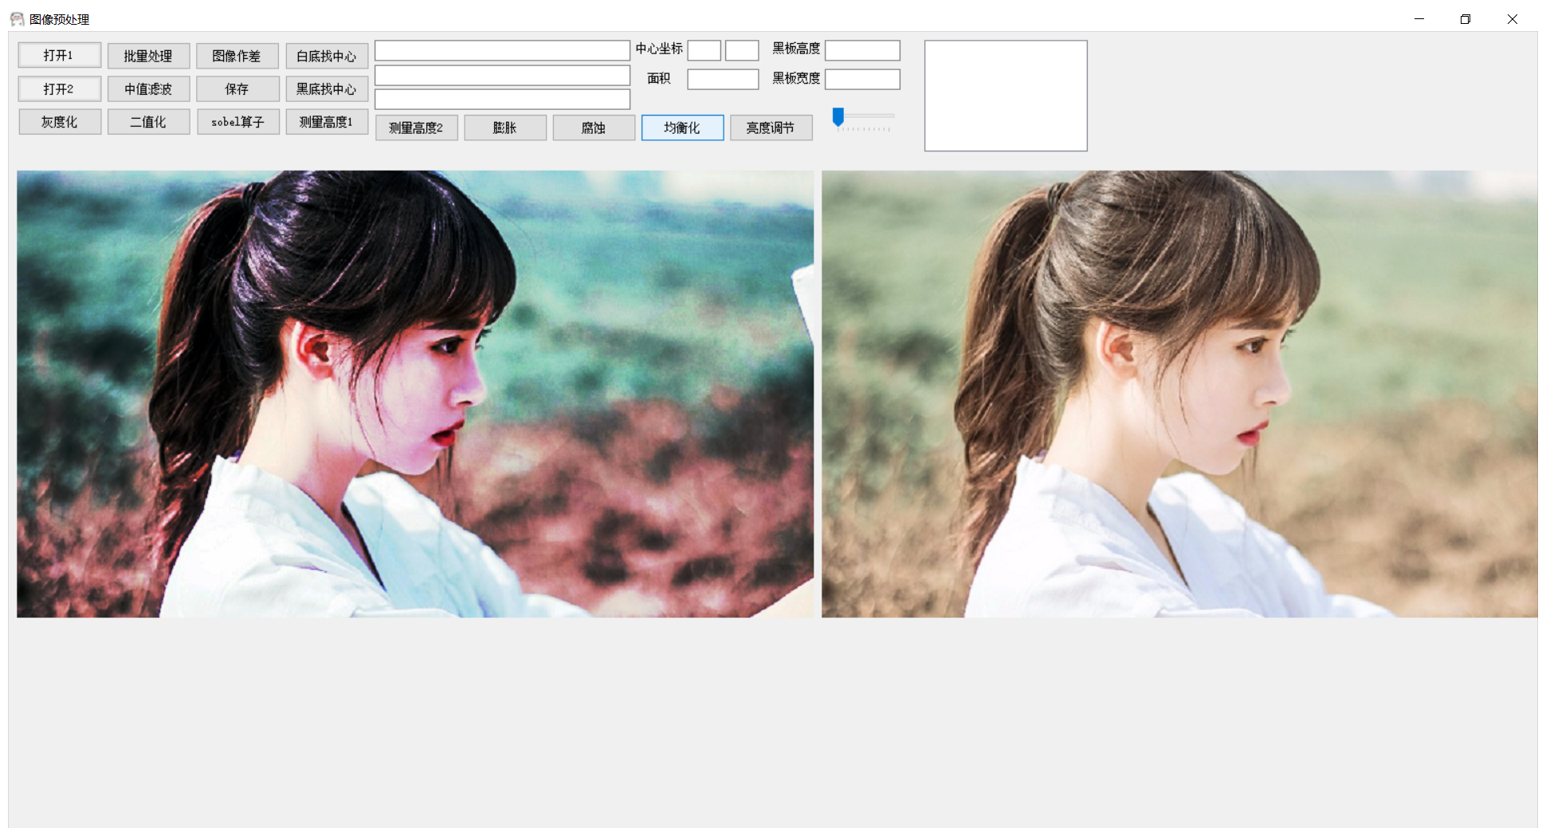Screen dimensions: 1546x828
Task: Click the 面积 area input field
Action: (722, 78)
